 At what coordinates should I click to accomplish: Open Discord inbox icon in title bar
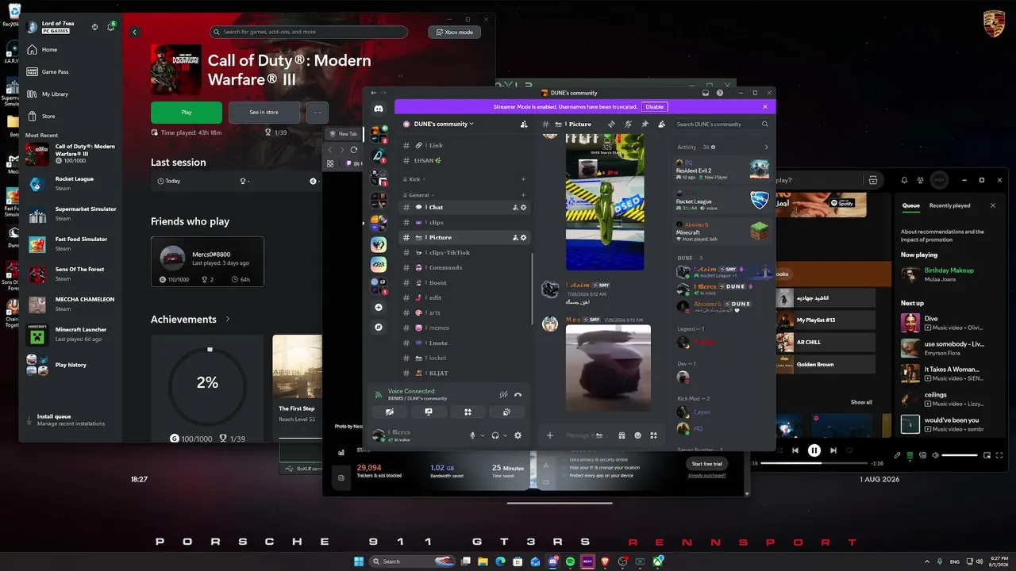[x=706, y=93]
